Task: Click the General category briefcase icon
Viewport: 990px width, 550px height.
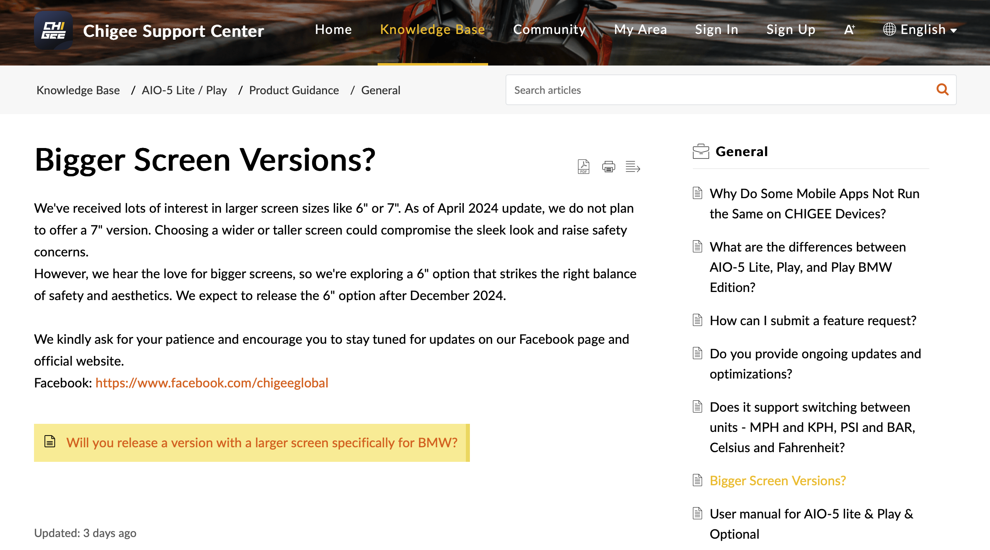Action: tap(701, 151)
